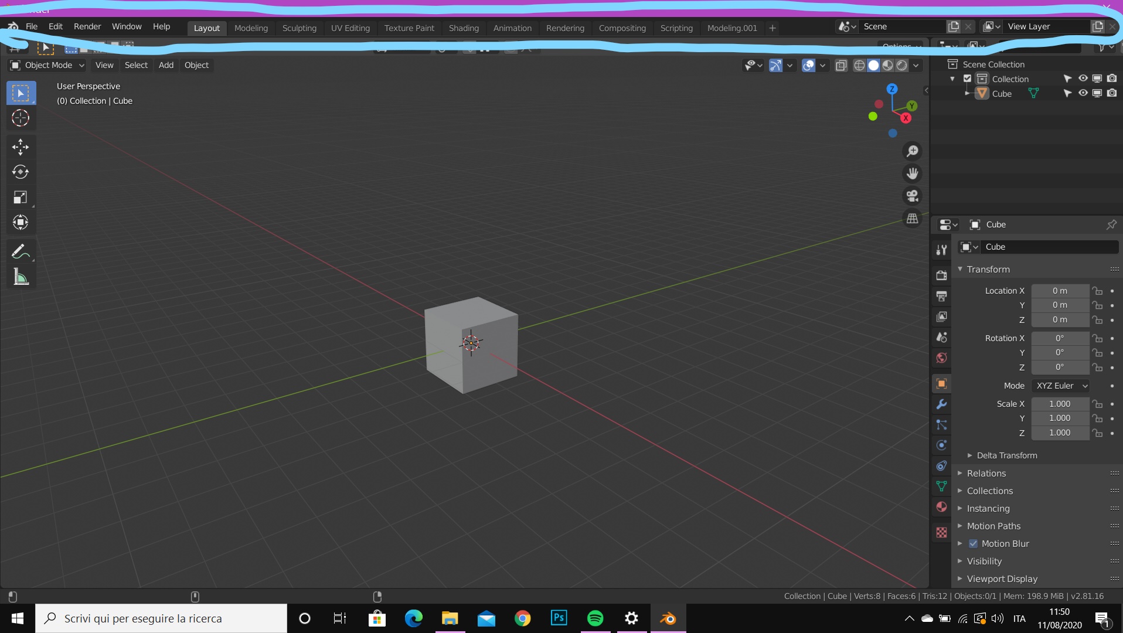Select the Measure tool

21,277
